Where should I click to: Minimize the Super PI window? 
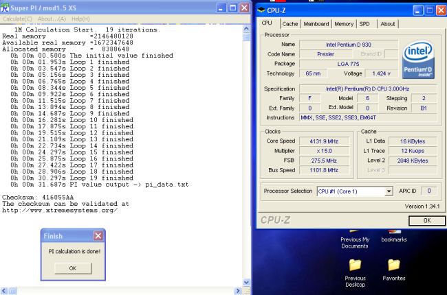click(220, 8)
